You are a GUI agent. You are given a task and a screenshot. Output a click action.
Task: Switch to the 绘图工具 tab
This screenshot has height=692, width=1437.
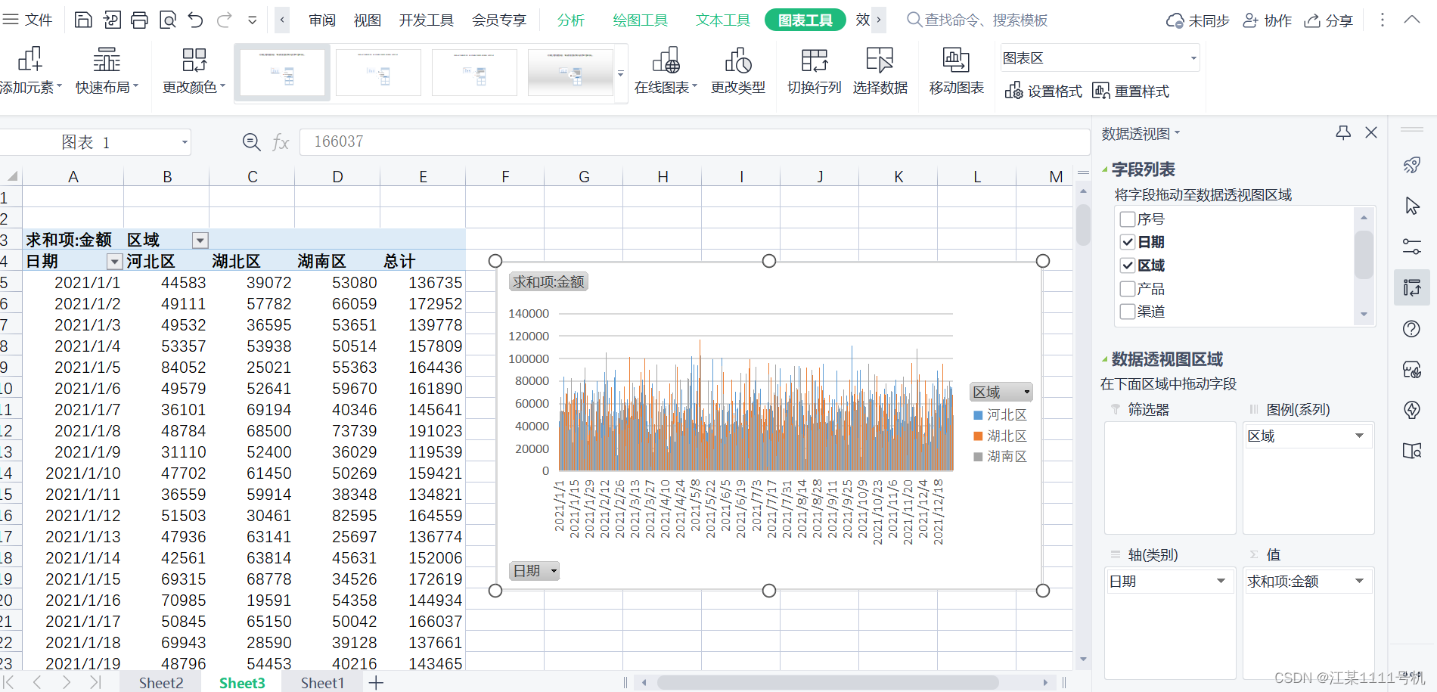coord(641,20)
